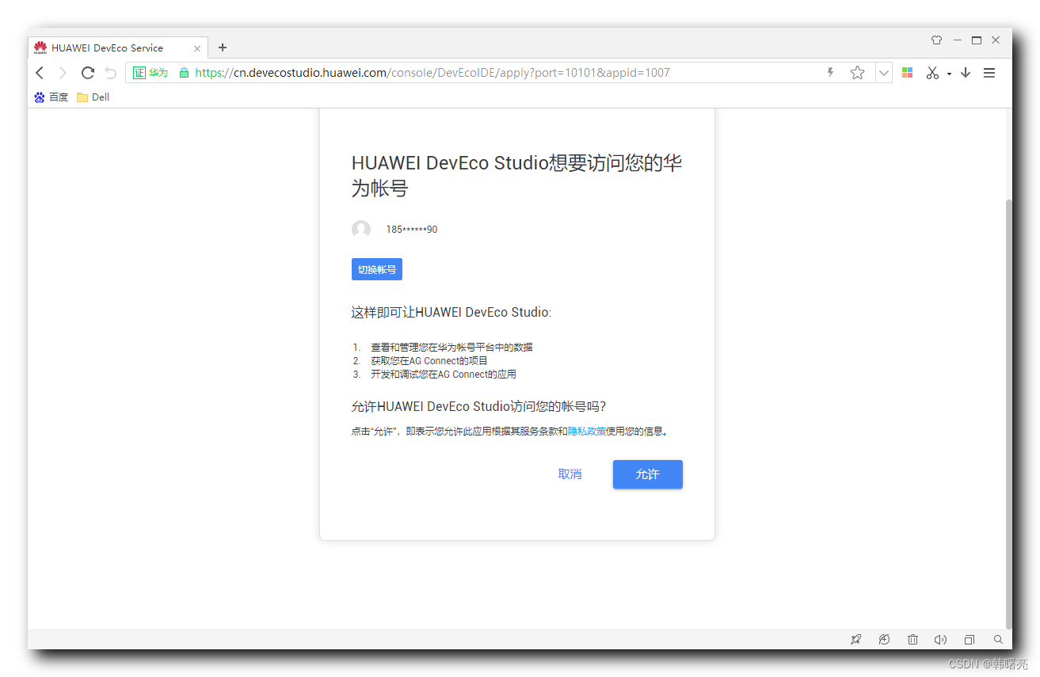Click the masked account number 185******90
This screenshot has height=677, width=1040.
tap(412, 230)
